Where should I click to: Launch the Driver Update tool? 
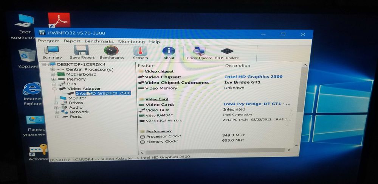coord(199,53)
